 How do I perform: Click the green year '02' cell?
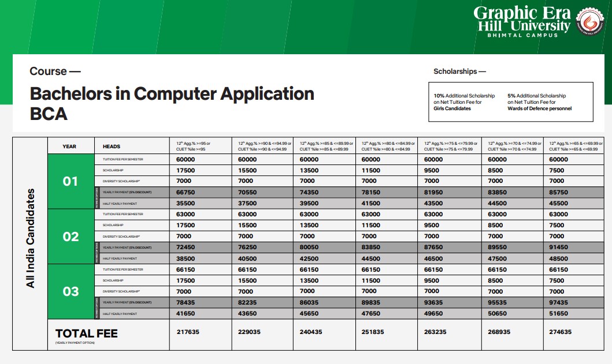[71, 237]
